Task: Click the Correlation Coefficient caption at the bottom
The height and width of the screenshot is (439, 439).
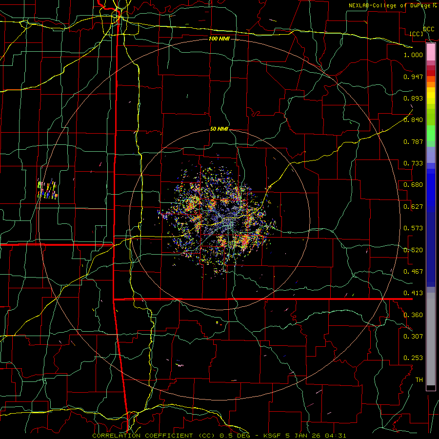Action: pos(219,436)
